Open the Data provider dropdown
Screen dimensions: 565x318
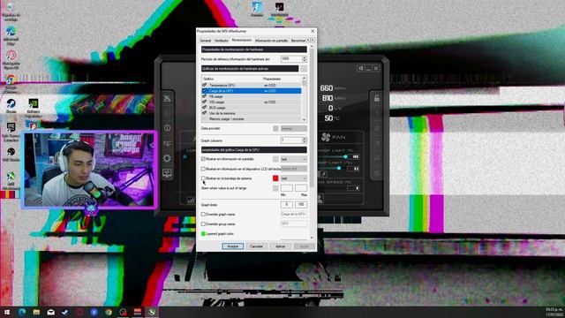[294, 128]
